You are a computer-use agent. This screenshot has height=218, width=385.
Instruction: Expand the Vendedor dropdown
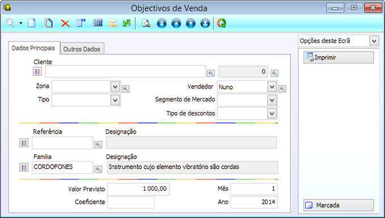click(272, 87)
